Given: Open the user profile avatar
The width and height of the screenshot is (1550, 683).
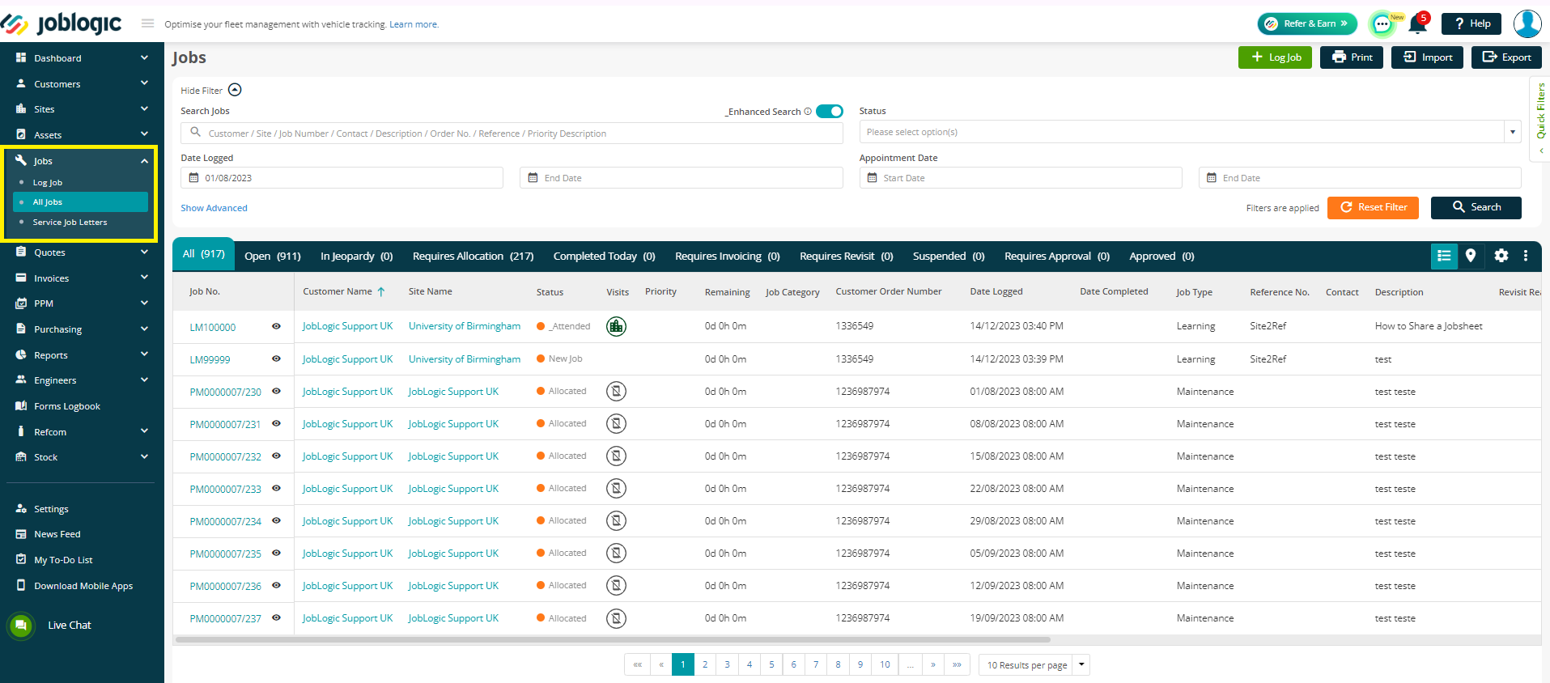Looking at the screenshot, I should pyautogui.click(x=1527, y=23).
